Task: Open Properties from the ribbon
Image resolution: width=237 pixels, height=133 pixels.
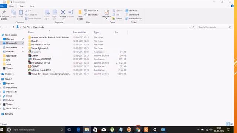Action: [107, 15]
